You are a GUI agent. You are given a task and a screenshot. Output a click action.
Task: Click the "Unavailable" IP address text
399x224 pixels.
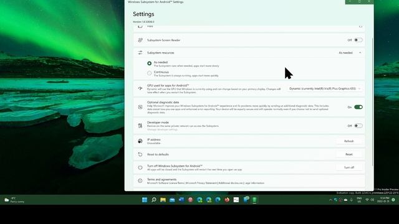154,143
